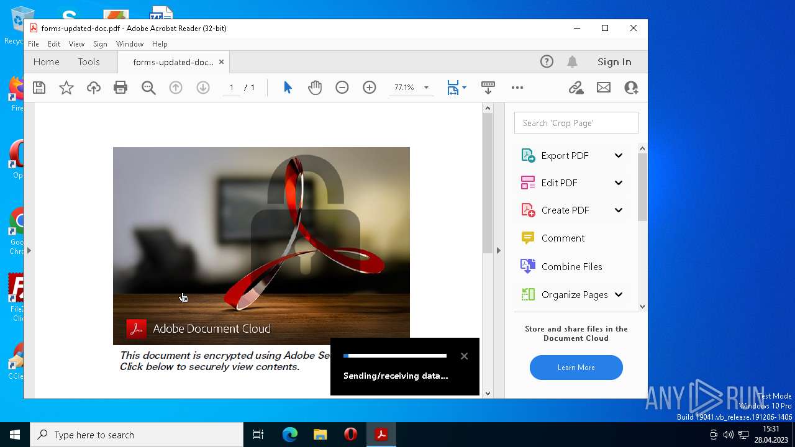This screenshot has width=795, height=447.
Task: Share a link to this file icon
Action: (x=576, y=88)
